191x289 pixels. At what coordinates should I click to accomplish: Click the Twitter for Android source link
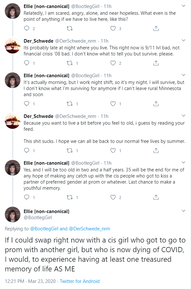(x=80, y=281)
